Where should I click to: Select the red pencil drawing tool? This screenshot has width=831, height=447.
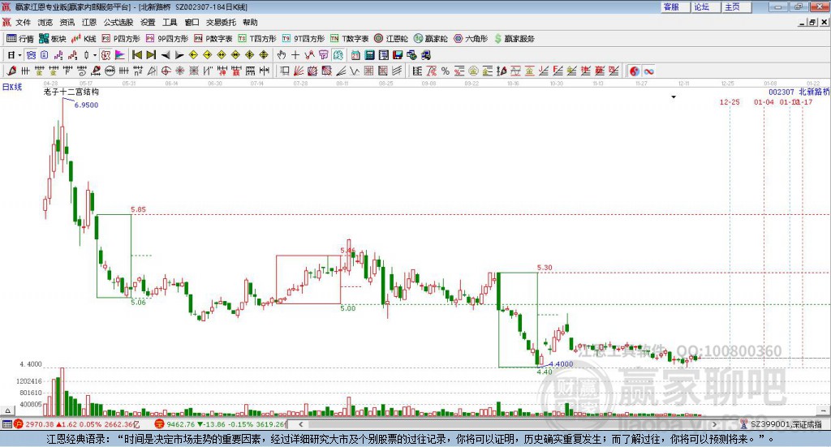11,71
